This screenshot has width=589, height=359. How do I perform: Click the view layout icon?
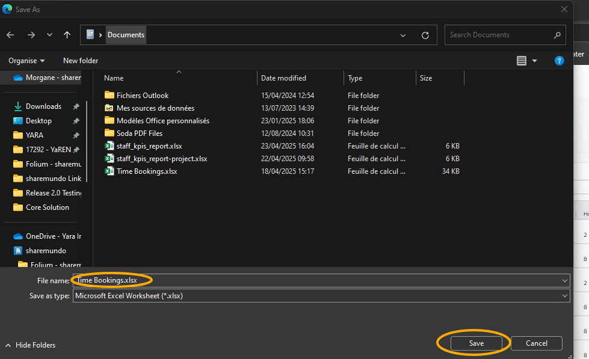tap(522, 61)
